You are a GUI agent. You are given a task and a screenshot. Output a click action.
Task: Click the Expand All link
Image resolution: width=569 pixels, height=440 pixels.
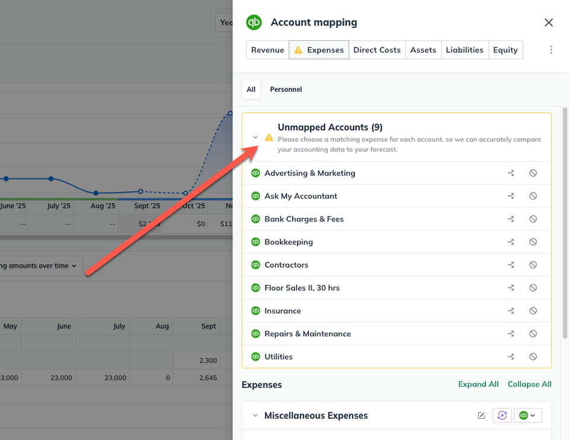(478, 384)
